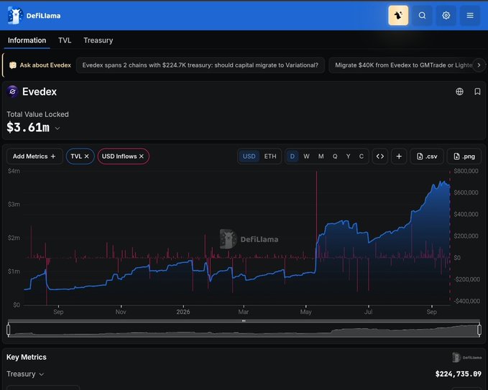
Task: Visit Evedex website via globe icon
Action: point(459,91)
